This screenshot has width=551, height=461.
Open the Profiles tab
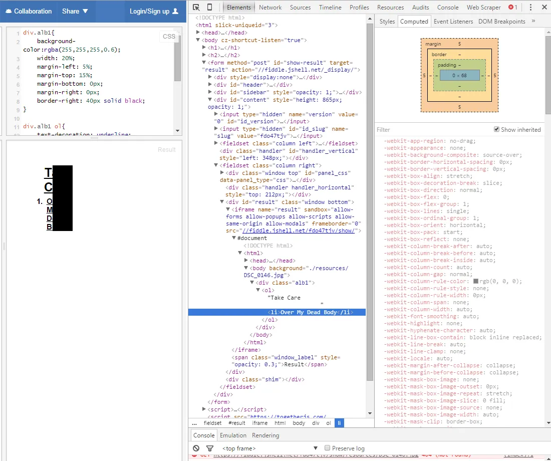coord(359,8)
